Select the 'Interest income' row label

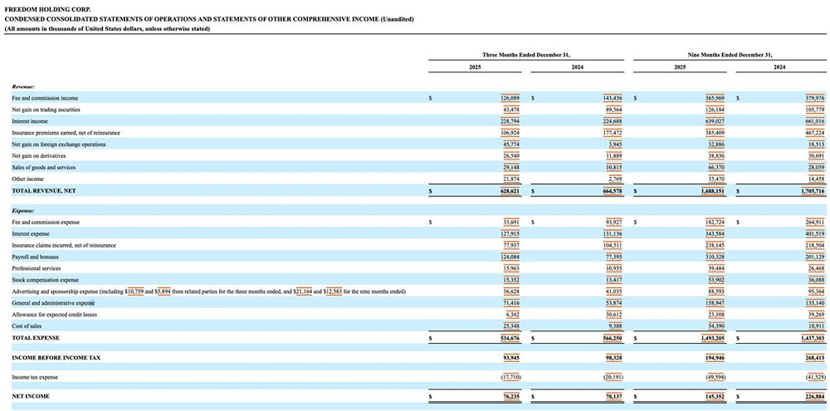[x=30, y=121]
